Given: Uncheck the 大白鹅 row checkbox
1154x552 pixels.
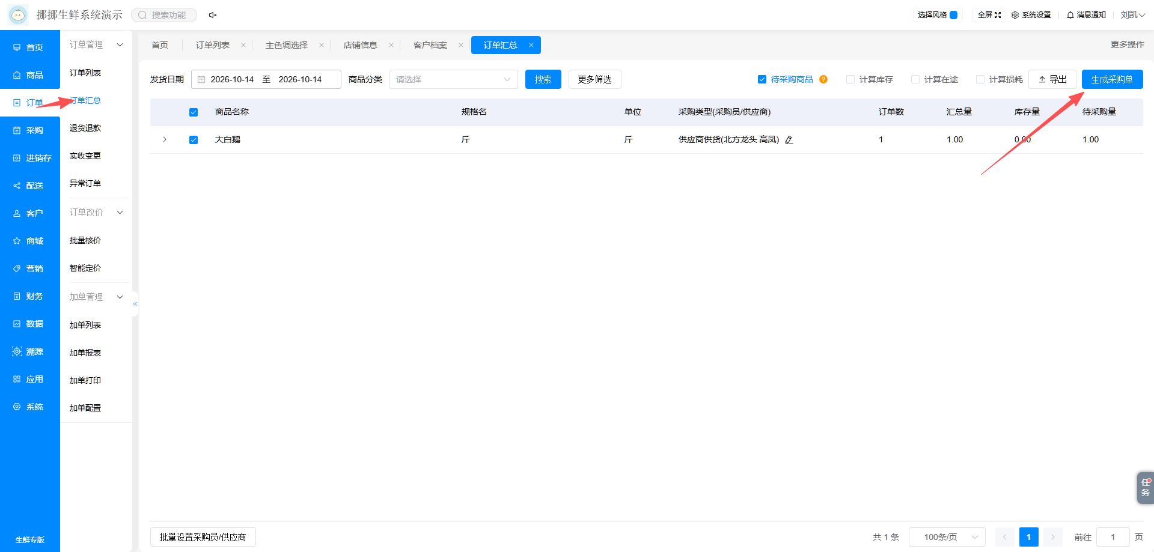Looking at the screenshot, I should pos(194,140).
